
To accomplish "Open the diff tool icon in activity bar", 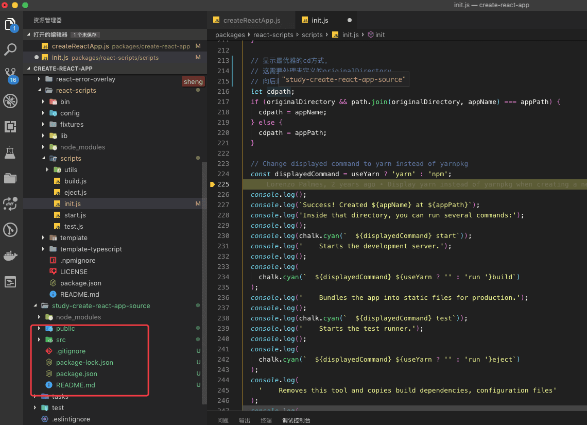I will click(x=10, y=204).
